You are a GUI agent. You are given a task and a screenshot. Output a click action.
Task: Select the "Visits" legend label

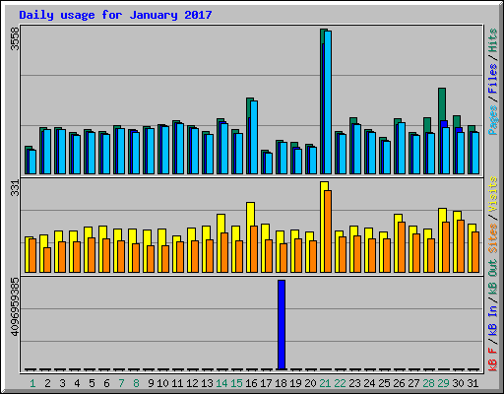pyautogui.click(x=493, y=194)
